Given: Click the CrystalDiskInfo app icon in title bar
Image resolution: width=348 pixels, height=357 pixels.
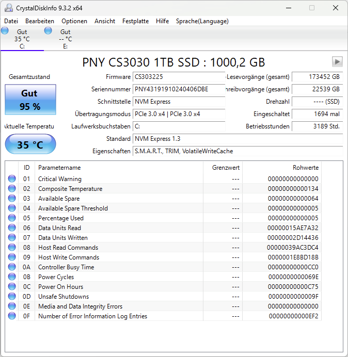Looking at the screenshot, I should coord(9,8).
